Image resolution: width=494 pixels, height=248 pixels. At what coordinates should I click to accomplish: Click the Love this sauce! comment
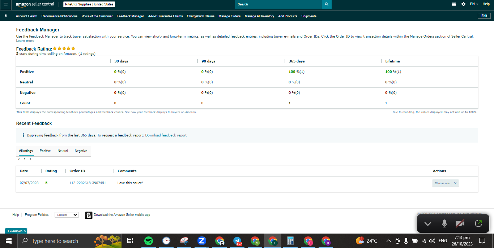coord(130,183)
